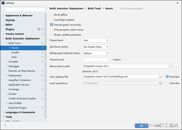Uncheck Execute goals recursively
Viewport: 182px width, 130px height.
(52, 25)
